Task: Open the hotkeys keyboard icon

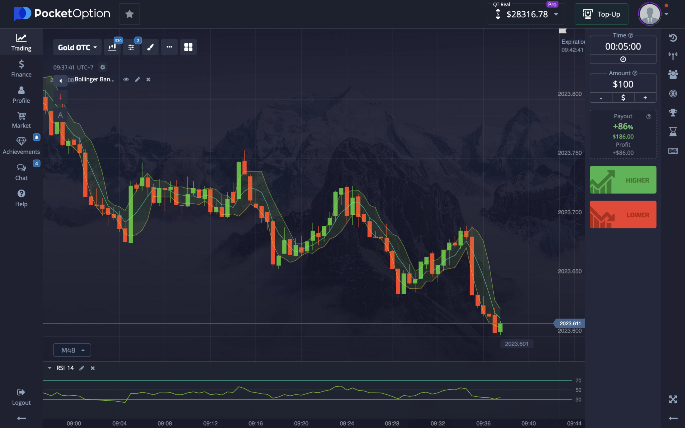Action: click(674, 151)
